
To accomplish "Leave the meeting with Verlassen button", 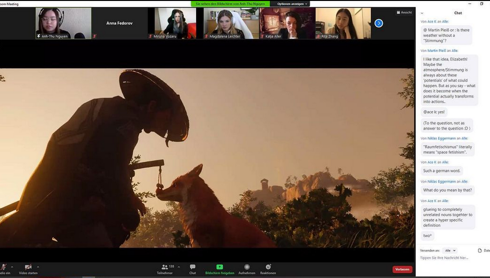I will point(402,269).
